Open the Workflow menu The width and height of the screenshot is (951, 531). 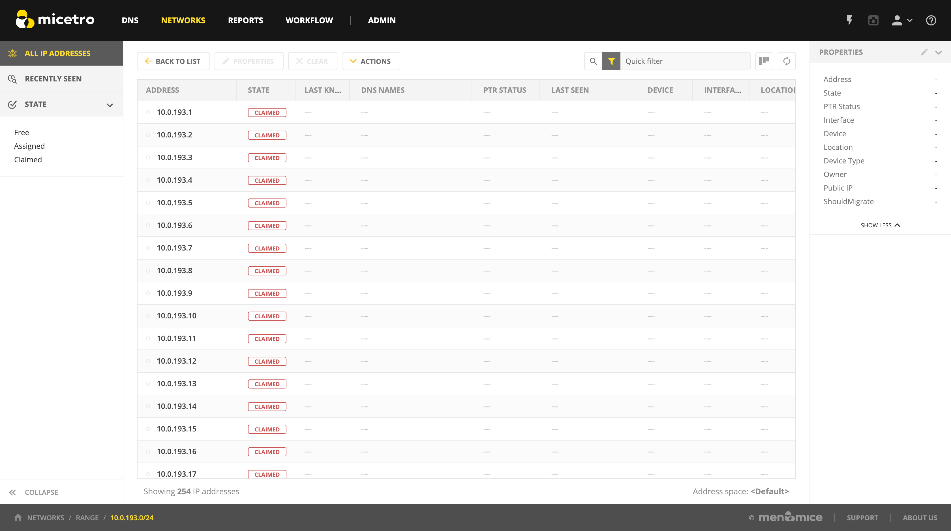point(309,20)
